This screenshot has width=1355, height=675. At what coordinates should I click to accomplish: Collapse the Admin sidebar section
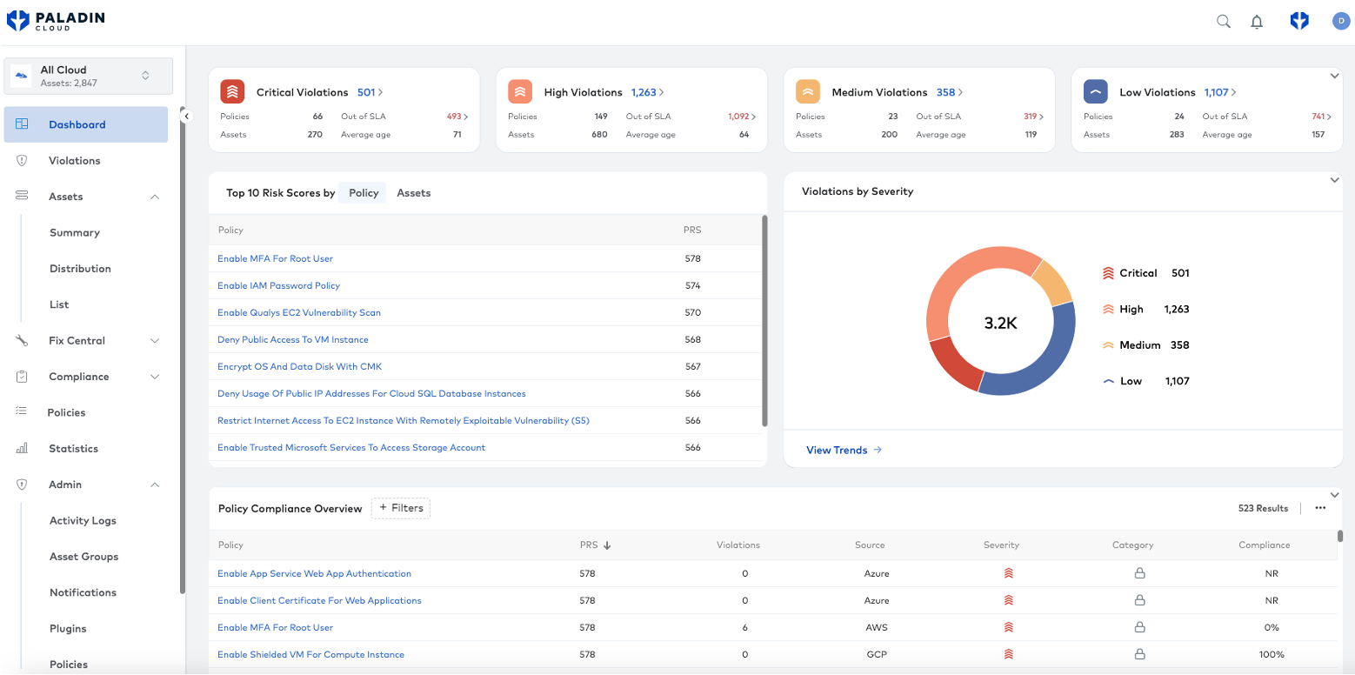pyautogui.click(x=155, y=485)
